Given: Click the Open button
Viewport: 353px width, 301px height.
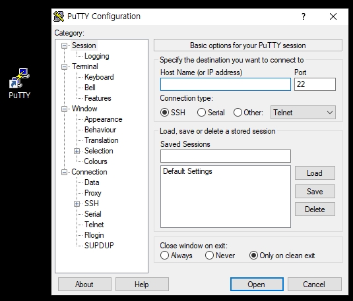Looking at the screenshot, I should coord(257,285).
